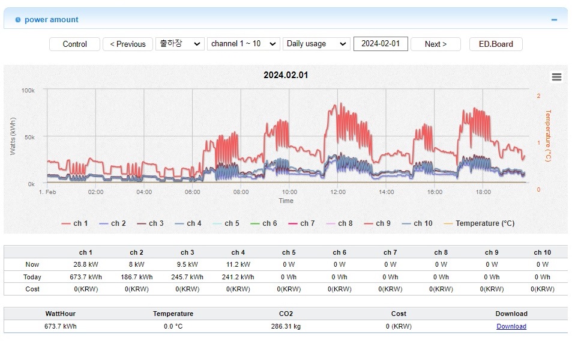Open the chart hamburger export menu
The height and width of the screenshot is (343, 572).
pos(556,77)
